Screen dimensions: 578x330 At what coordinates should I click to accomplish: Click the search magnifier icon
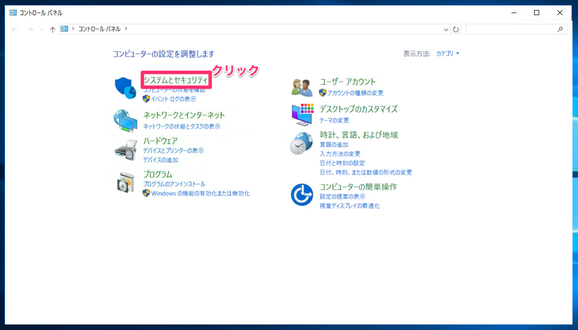point(560,29)
